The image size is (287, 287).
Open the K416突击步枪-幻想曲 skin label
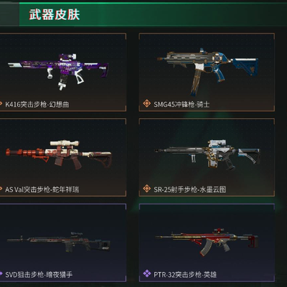point(37,104)
